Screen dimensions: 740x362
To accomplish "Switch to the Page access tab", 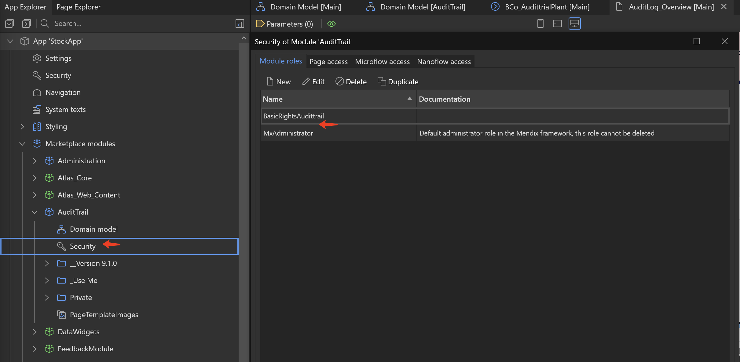I will [x=328, y=62].
